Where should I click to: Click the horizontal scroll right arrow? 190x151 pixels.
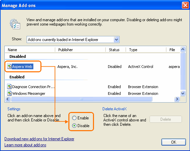[177, 99]
